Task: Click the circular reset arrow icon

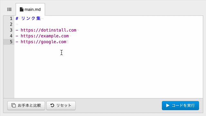Action: pos(52,105)
